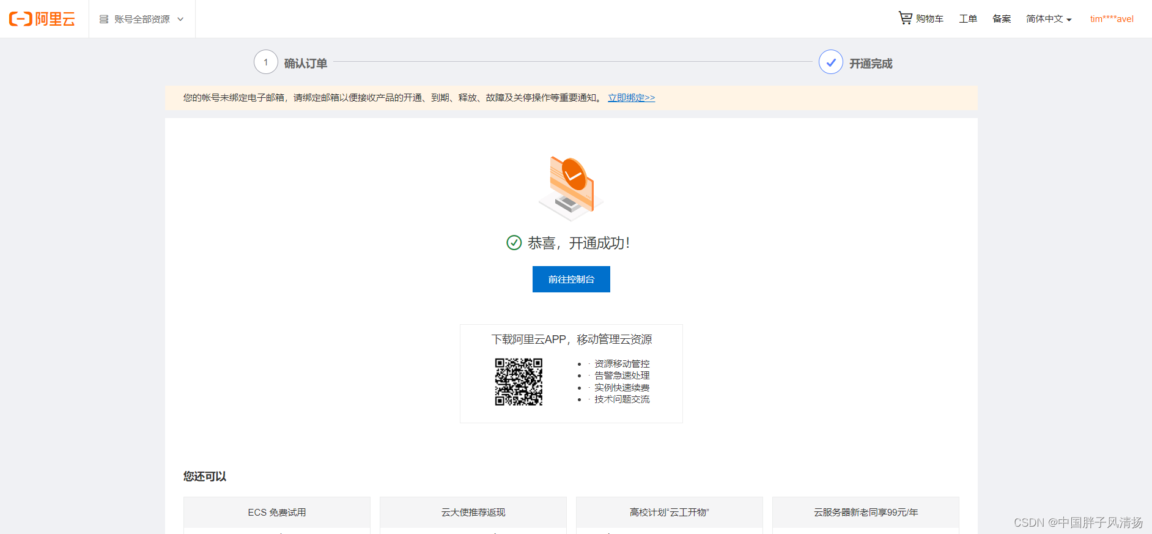Click the completed step checkmark circle

point(831,62)
